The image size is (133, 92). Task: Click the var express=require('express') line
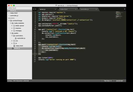(52, 12)
